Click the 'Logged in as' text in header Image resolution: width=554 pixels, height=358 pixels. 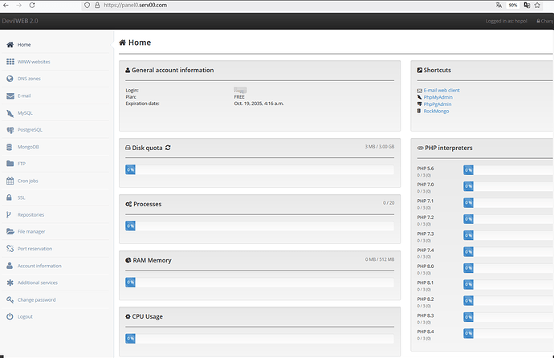pyautogui.click(x=507, y=21)
